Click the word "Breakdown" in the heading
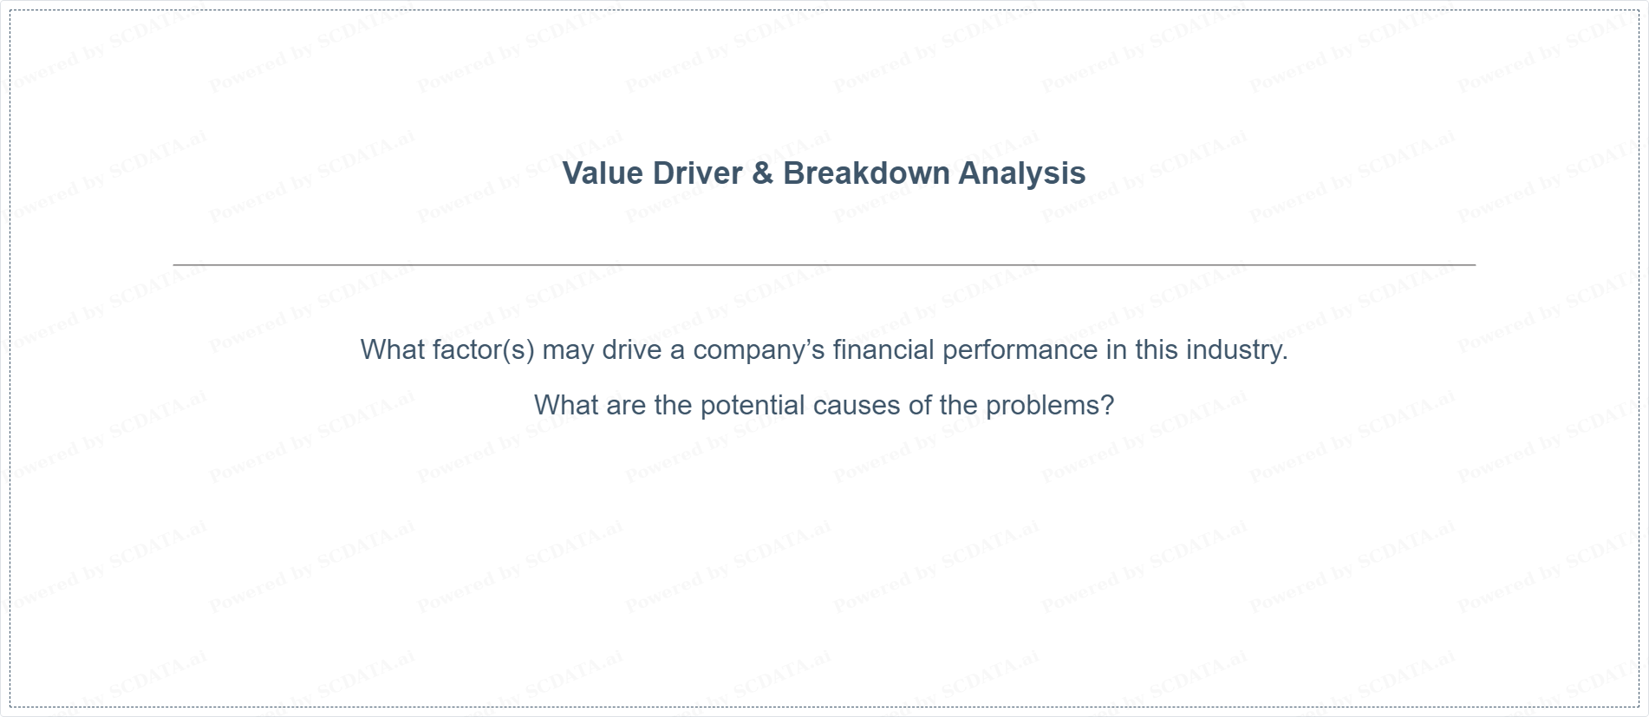1649x717 pixels. click(x=867, y=173)
